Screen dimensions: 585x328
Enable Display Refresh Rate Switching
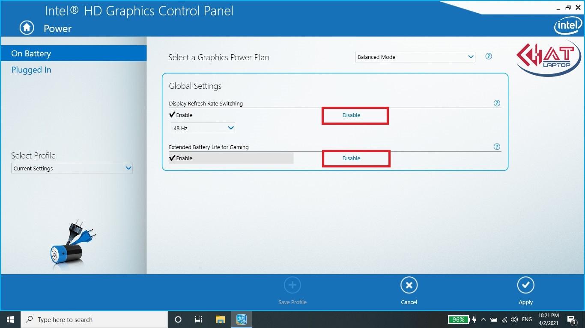(181, 115)
